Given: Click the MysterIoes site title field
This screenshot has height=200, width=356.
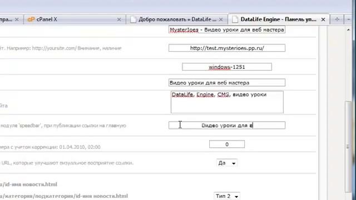Looking at the screenshot, I should pos(227,29).
